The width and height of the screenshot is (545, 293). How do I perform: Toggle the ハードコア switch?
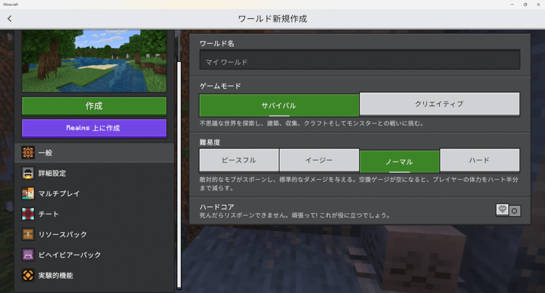pyautogui.click(x=508, y=210)
